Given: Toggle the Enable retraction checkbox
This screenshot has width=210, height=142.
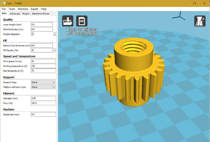Looking at the screenshot, I should (x=32, y=34).
